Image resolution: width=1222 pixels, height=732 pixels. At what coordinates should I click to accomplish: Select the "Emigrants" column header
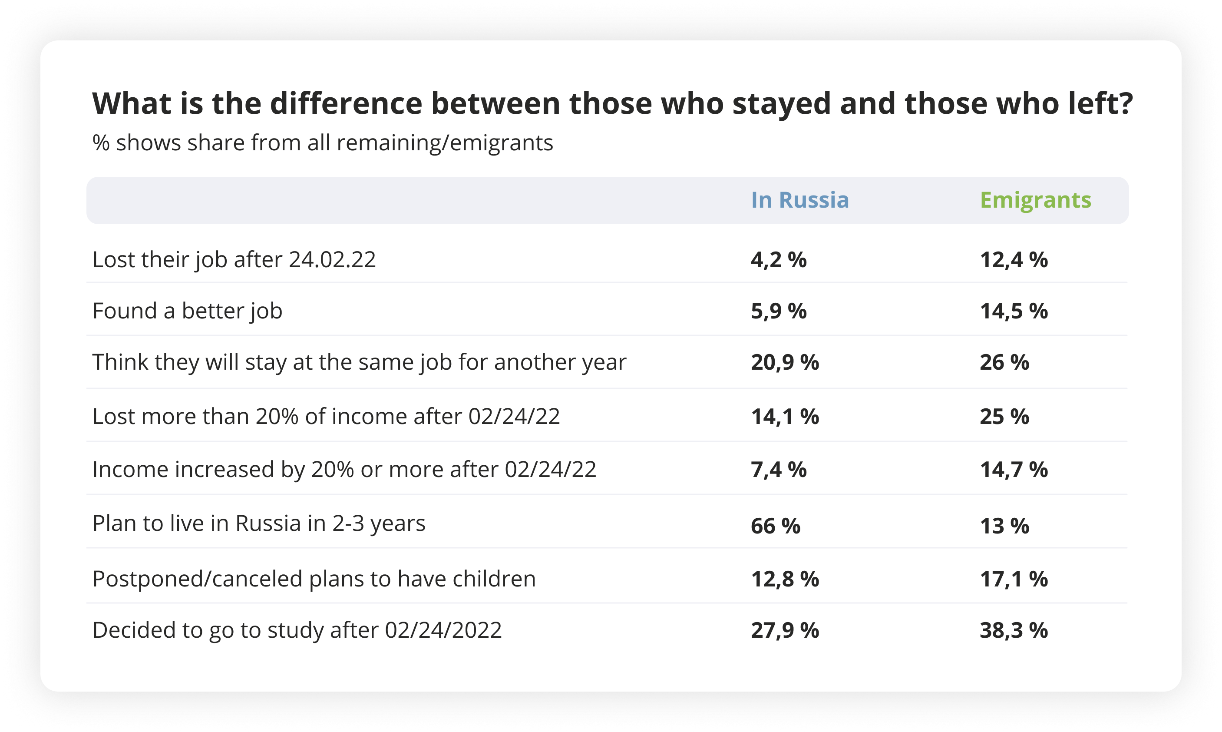[x=1035, y=200]
